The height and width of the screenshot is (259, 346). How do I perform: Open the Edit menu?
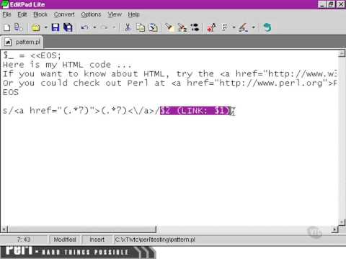(22, 14)
